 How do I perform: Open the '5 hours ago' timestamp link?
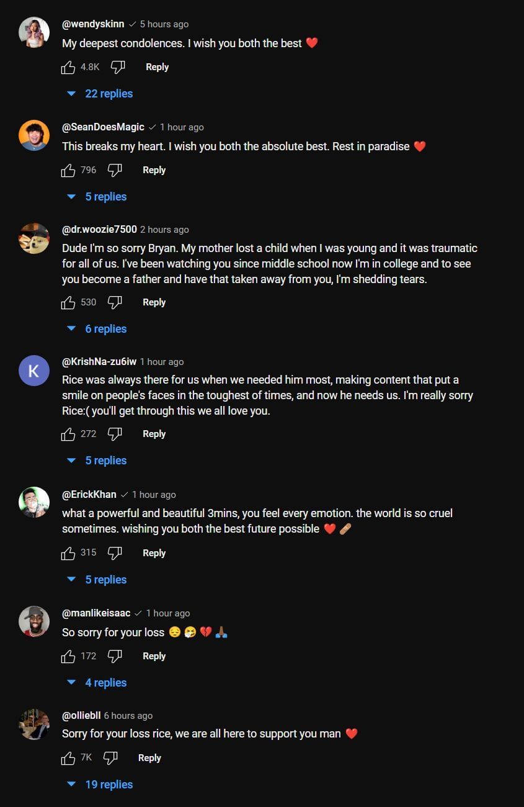(164, 24)
